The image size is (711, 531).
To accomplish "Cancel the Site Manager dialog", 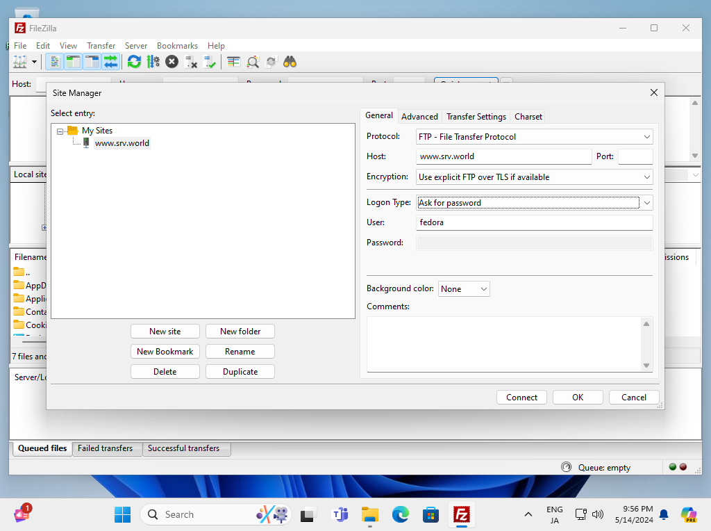I will pos(634,397).
